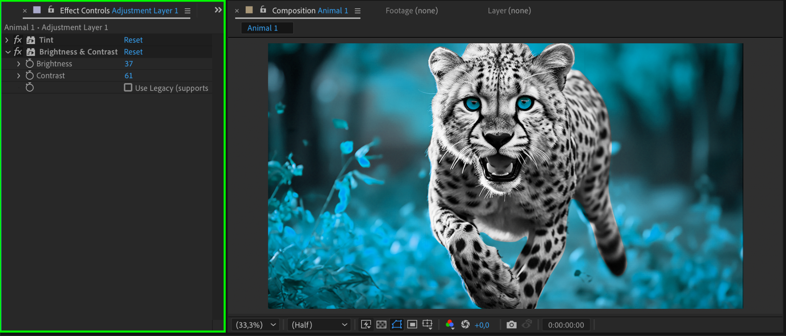This screenshot has height=336, width=786.
Task: Toggle the Contrast stopwatch for keyframing
Action: [30, 75]
